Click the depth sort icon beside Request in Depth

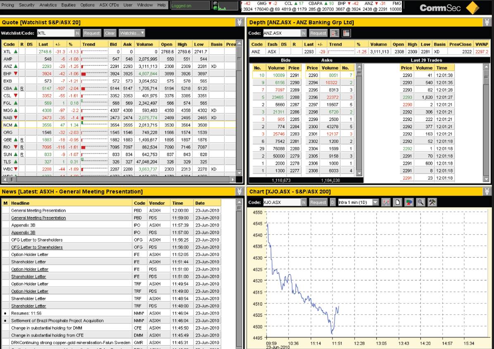pos(335,33)
